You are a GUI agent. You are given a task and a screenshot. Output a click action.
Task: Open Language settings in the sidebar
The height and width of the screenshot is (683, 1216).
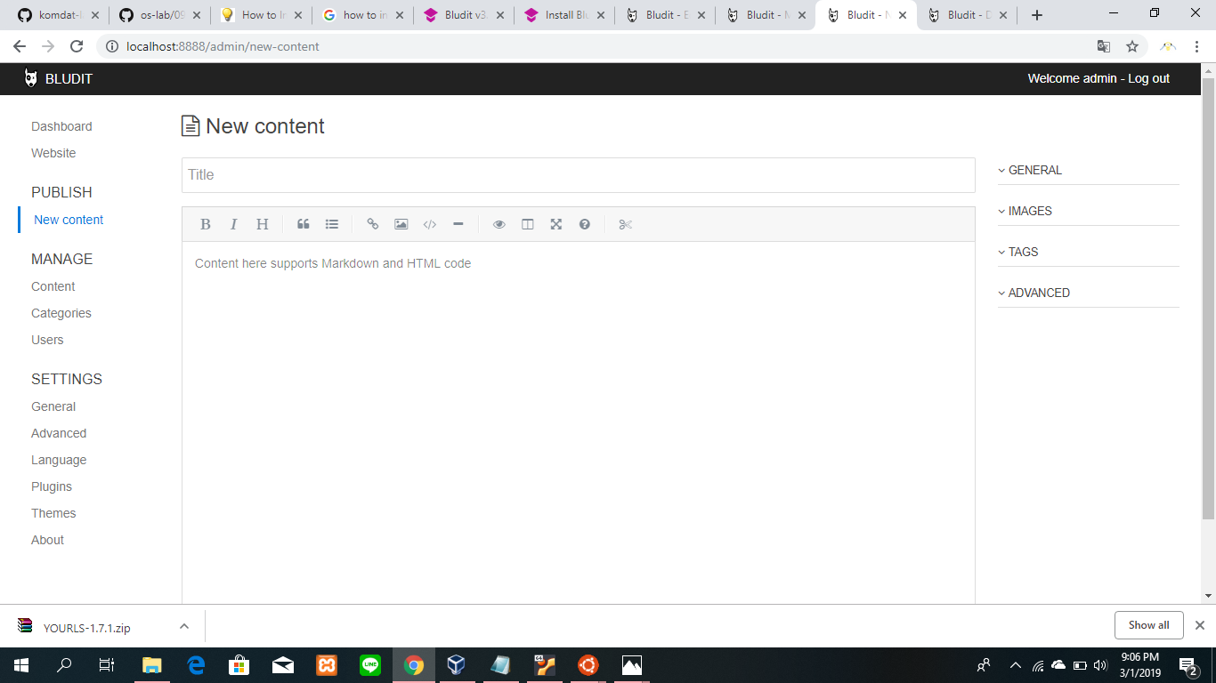59,460
